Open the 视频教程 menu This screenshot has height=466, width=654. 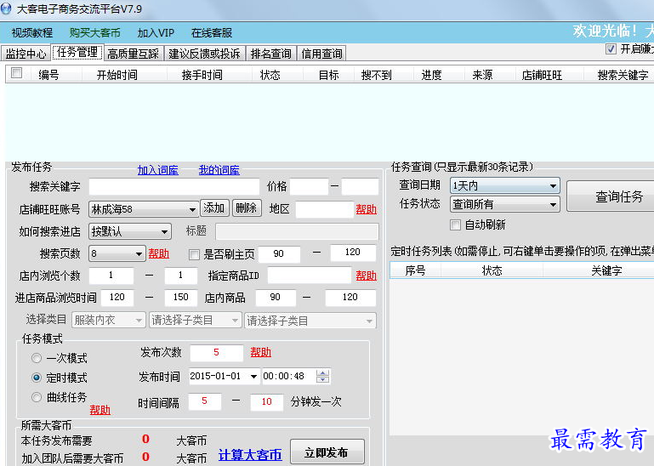tap(32, 33)
